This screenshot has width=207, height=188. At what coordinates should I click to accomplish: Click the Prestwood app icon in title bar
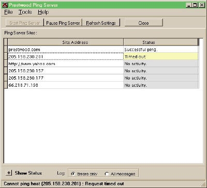coord(5,5)
